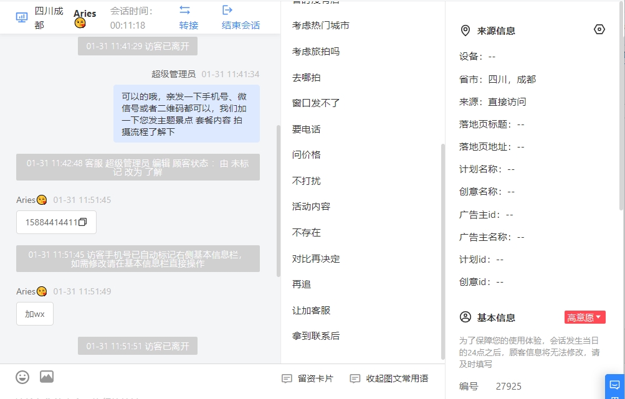Click the 计划id row

coord(481,260)
